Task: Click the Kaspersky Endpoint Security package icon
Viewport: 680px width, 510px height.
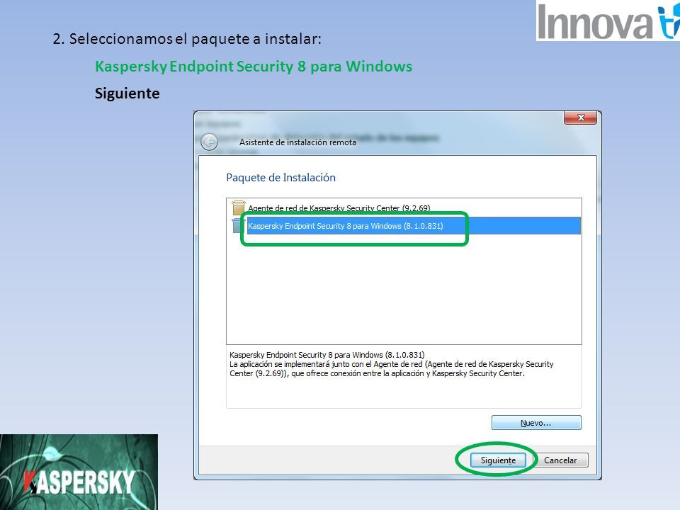Action: point(238,225)
